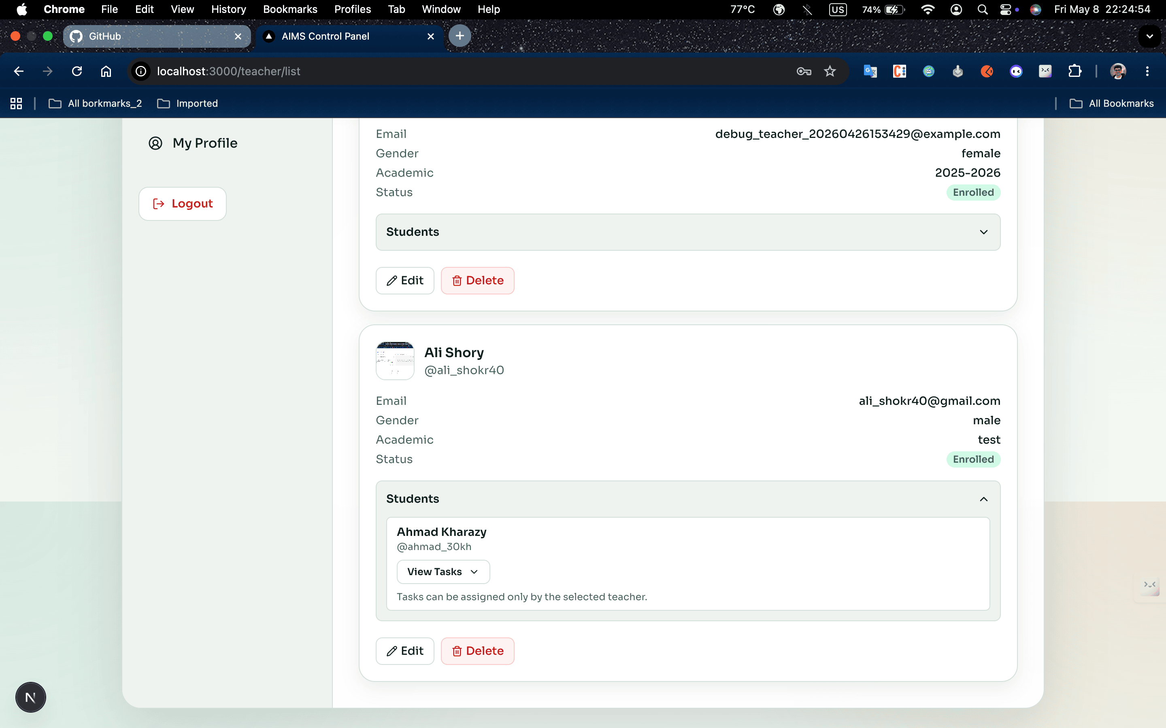Open the password key icon in address bar
Image resolution: width=1166 pixels, height=728 pixels.
[804, 71]
